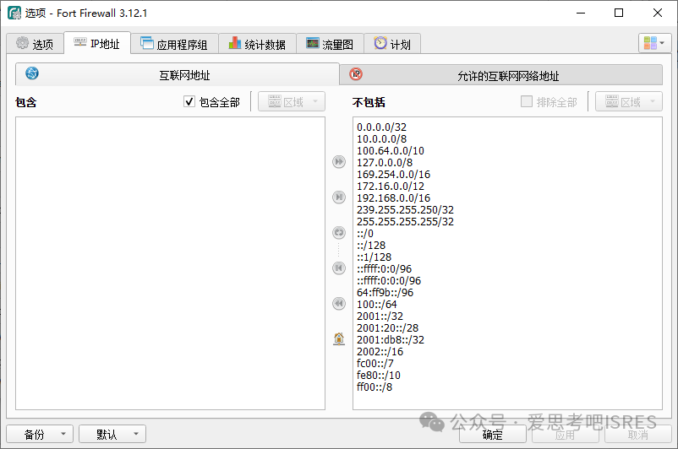Expand the 默认 dropdown button
Viewport: 678px width, 449px height.
112,434
